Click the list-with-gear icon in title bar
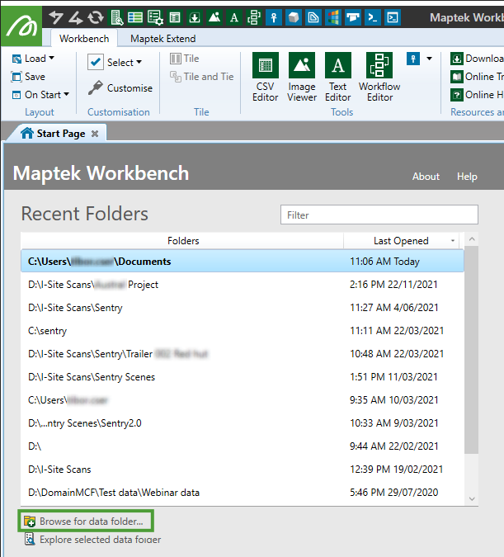Image resolution: width=504 pixels, height=557 pixels. coord(155,17)
